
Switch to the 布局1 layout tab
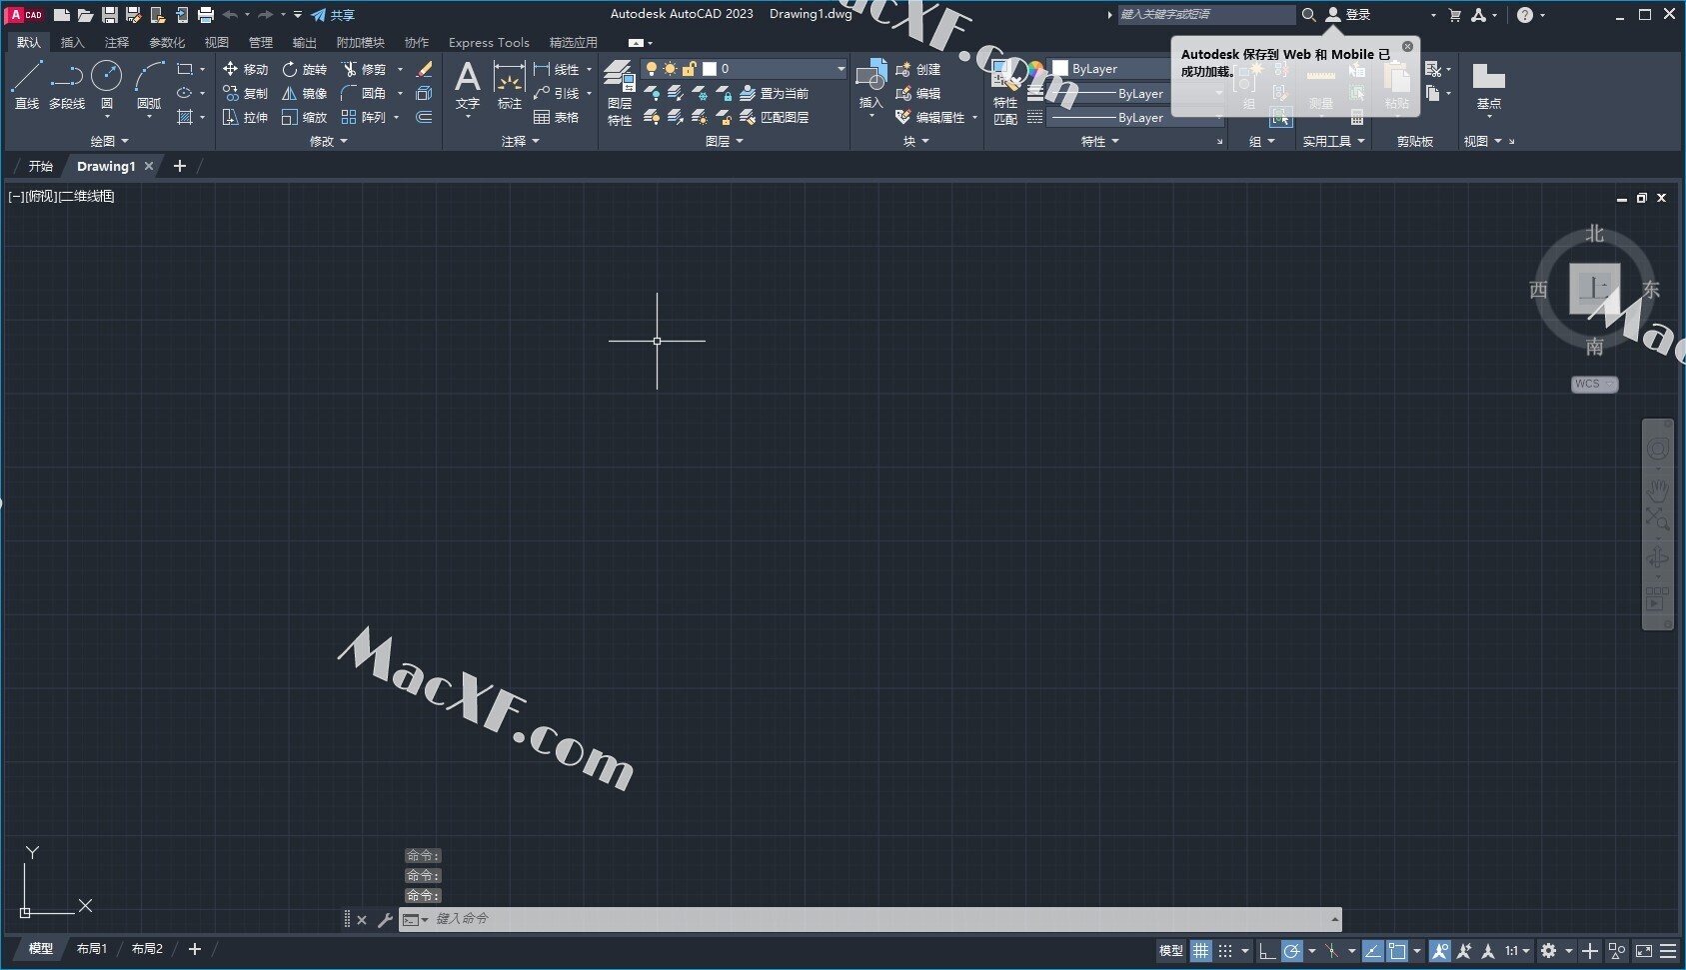pyautogui.click(x=91, y=949)
